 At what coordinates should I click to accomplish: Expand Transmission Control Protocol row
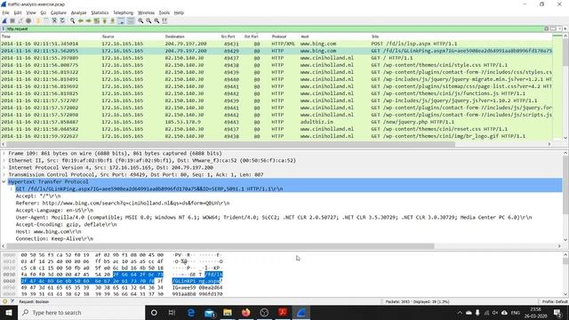pyautogui.click(x=4, y=174)
